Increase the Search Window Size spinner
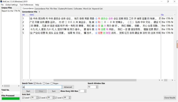Viewport: 178px width, 102px height. (x=97, y=86)
